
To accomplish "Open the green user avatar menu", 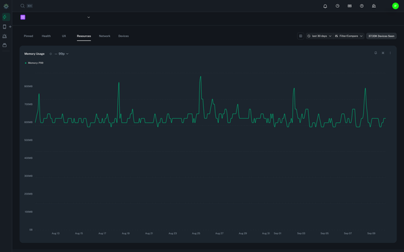I will point(396,6).
